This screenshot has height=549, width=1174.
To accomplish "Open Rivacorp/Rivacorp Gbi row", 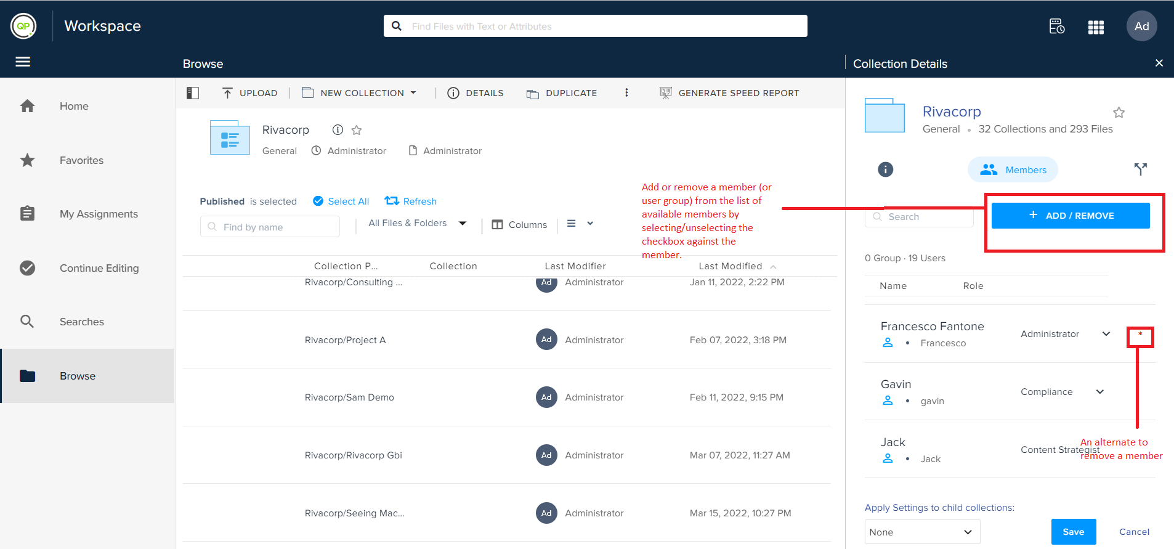I will (x=507, y=455).
